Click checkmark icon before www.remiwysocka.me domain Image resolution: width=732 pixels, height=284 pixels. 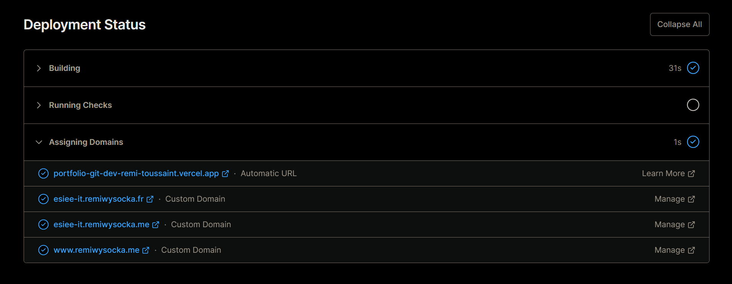tap(43, 250)
